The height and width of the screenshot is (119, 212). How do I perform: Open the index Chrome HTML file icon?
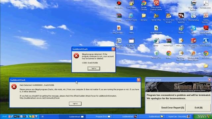pos(169,55)
